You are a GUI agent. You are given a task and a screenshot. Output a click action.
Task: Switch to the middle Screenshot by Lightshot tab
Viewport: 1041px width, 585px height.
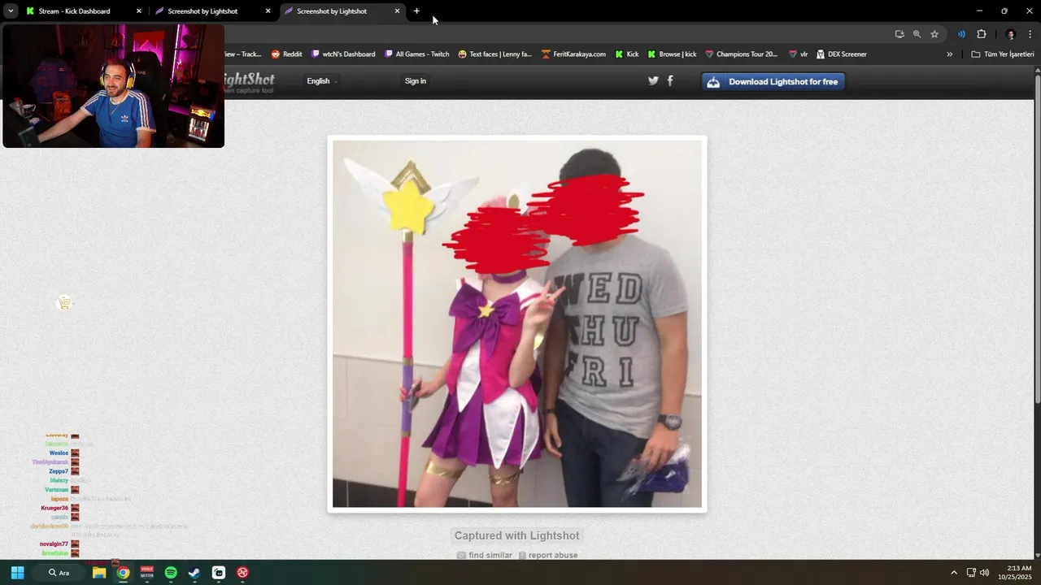pos(212,11)
